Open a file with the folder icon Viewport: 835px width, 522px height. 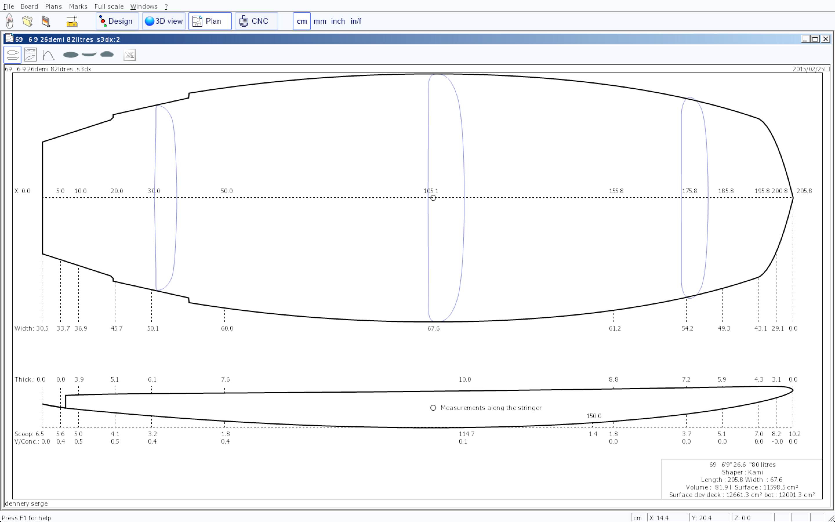pos(28,21)
